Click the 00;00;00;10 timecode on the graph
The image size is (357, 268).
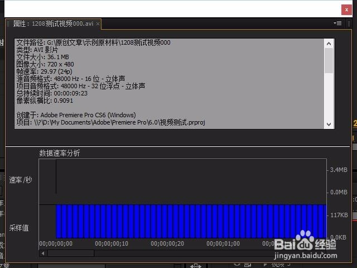click(x=112, y=243)
